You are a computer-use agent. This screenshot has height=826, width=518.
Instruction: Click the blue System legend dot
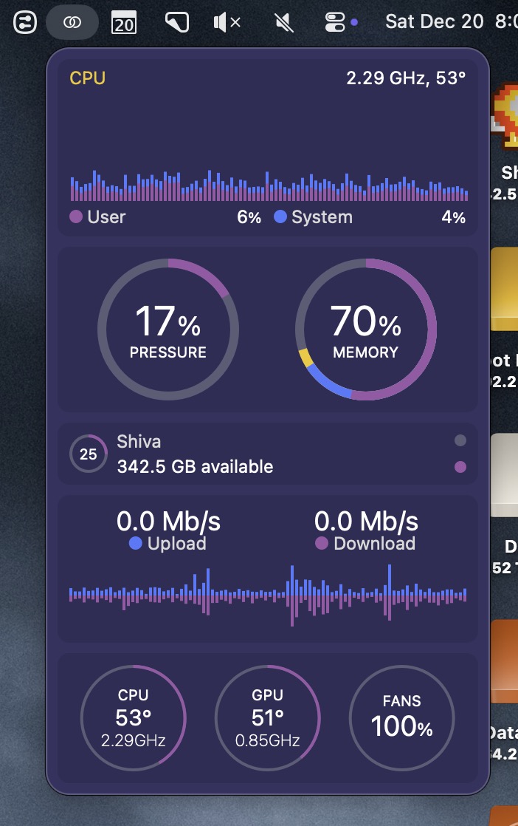pyautogui.click(x=280, y=217)
